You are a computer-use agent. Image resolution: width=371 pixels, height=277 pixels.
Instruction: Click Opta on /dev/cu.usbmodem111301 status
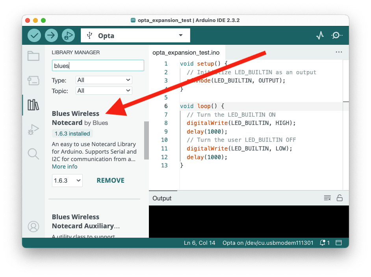pyautogui.click(x=268, y=243)
